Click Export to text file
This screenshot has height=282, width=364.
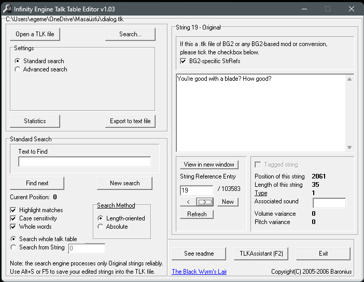click(x=130, y=121)
